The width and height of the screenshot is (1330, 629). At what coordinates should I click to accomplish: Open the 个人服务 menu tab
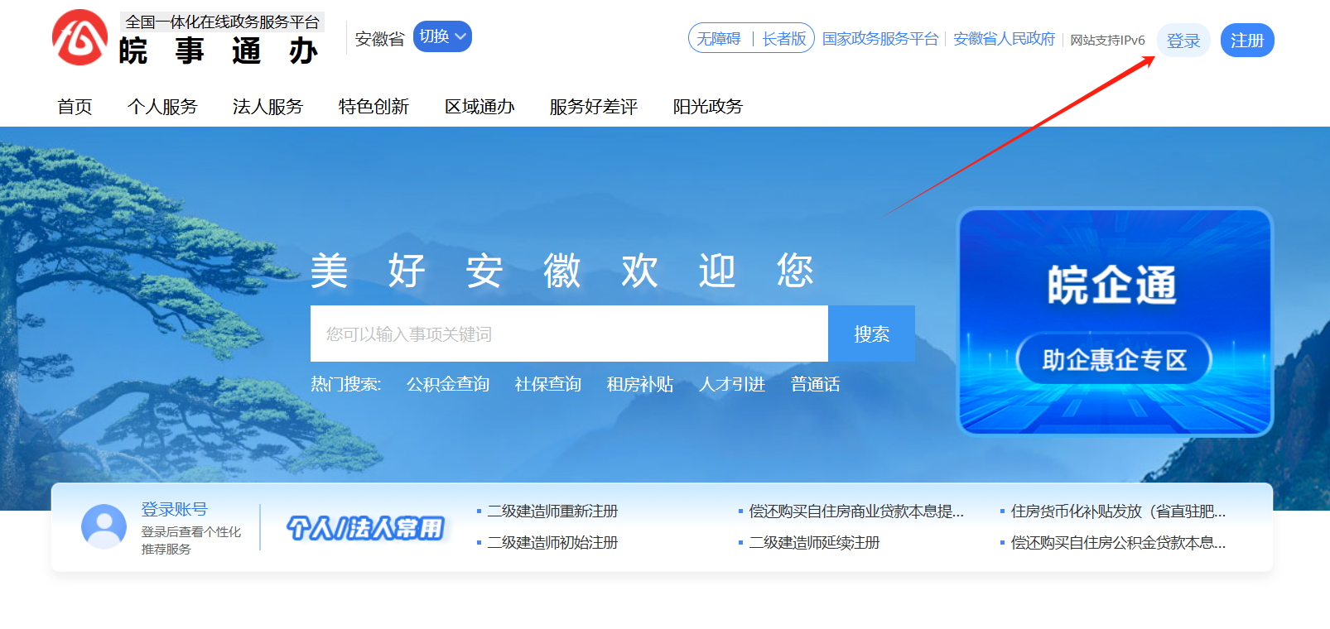pos(162,107)
